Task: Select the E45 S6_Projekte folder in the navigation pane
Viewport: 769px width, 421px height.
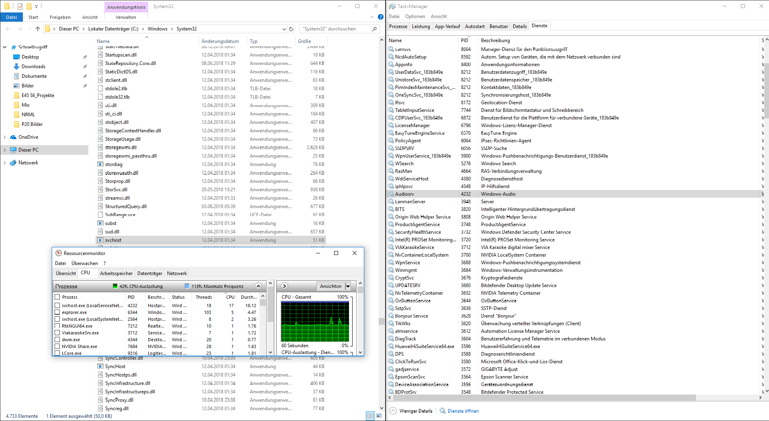Action: [38, 95]
